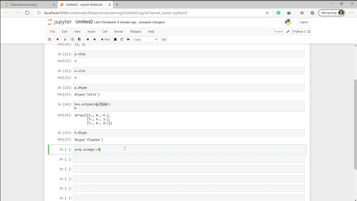The image size is (357, 201).
Task: Insert cell below with plus icon
Action: (x=57, y=39)
